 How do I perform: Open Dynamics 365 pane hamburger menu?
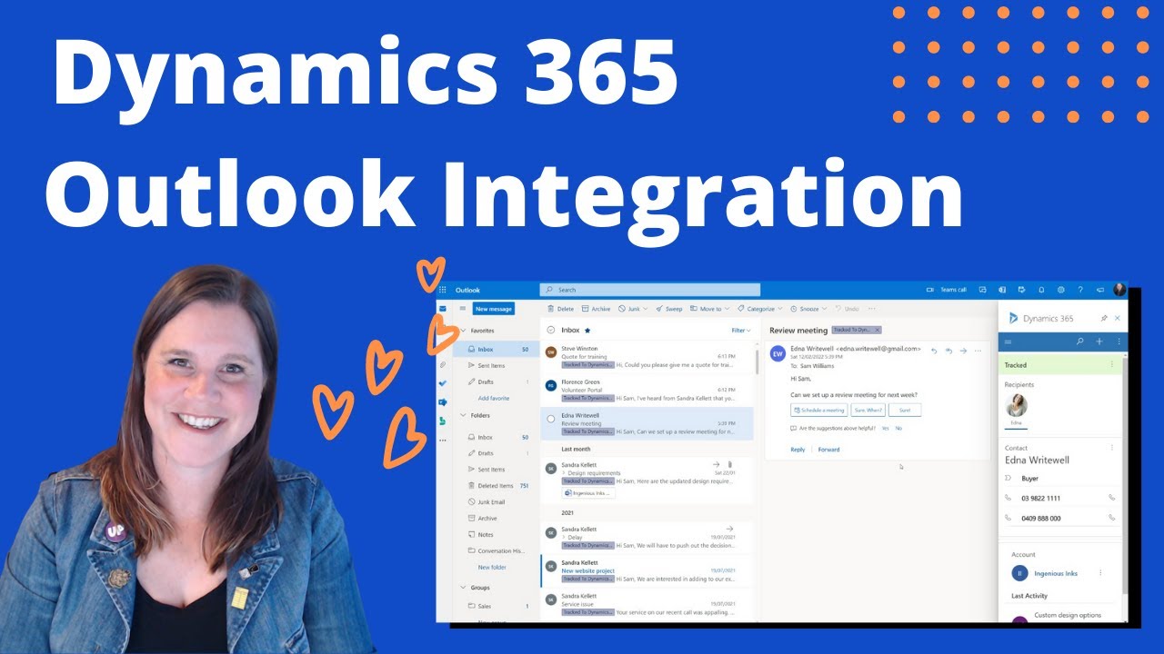tap(1008, 342)
